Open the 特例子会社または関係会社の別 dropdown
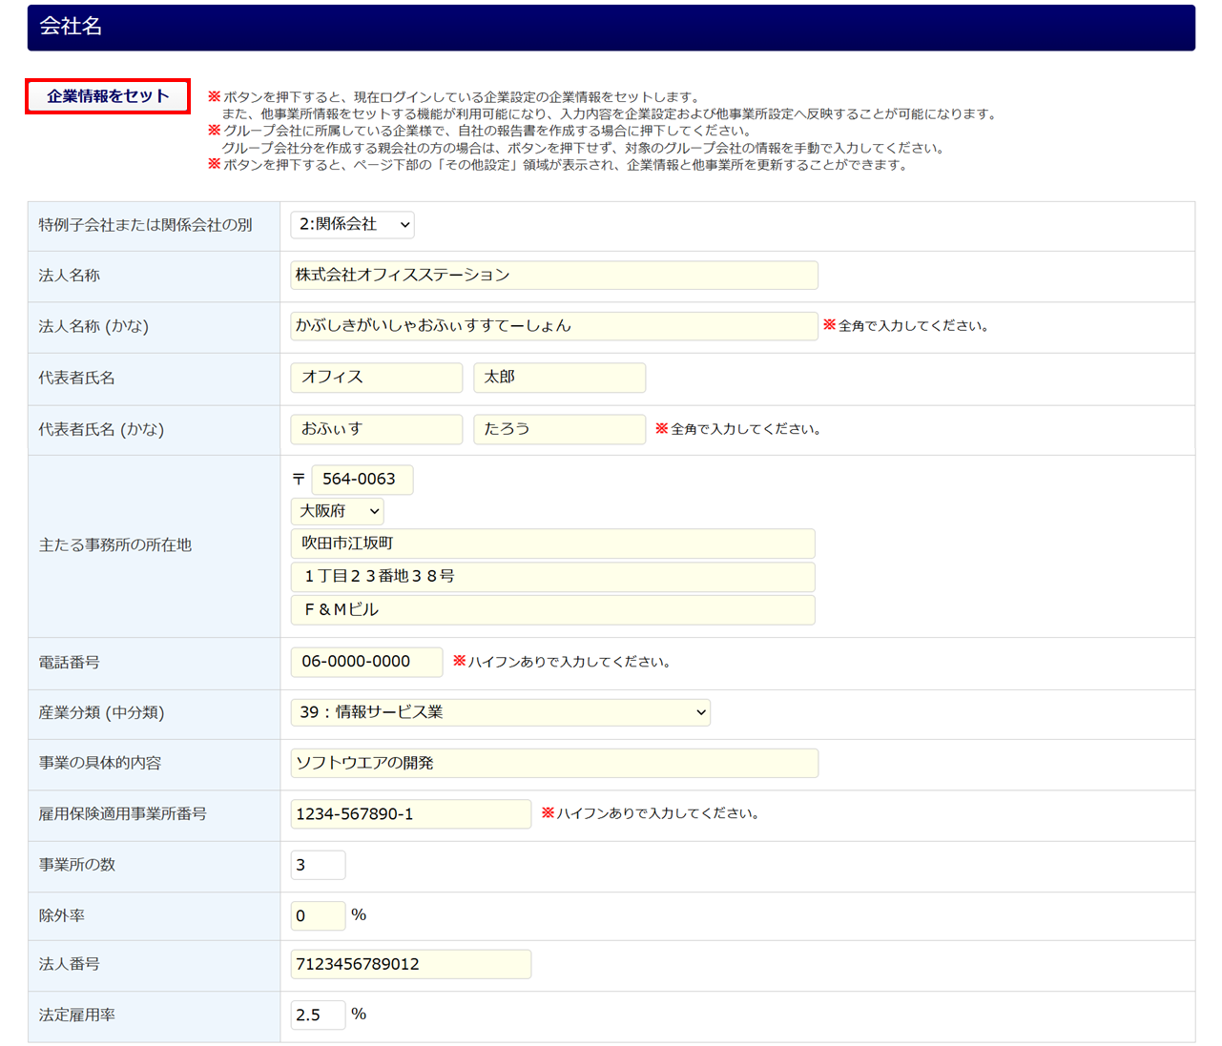Image resolution: width=1222 pixels, height=1046 pixels. 352,224
